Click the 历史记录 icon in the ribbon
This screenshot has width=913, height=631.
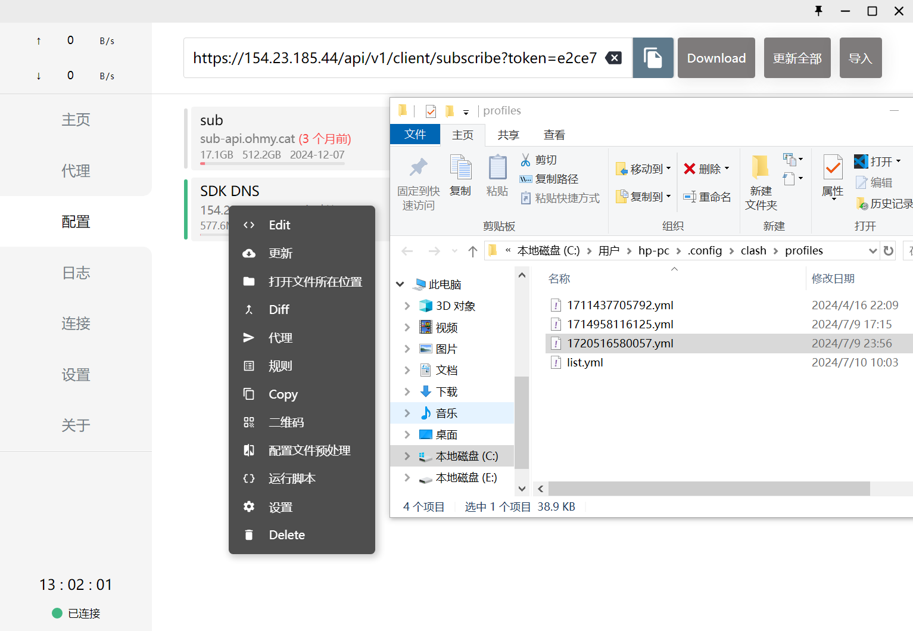coord(862,204)
